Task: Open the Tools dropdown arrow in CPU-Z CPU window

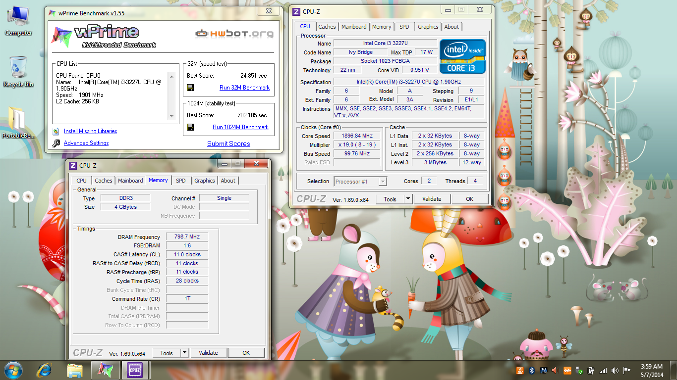Action: (408, 199)
